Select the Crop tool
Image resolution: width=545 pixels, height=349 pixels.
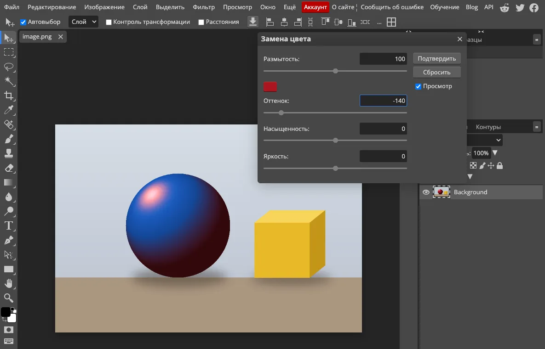[x=9, y=96]
